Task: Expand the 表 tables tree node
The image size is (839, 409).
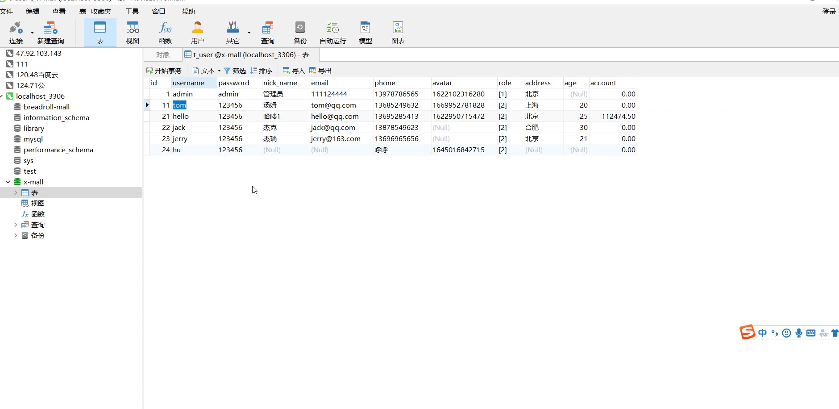Action: pyautogui.click(x=16, y=193)
